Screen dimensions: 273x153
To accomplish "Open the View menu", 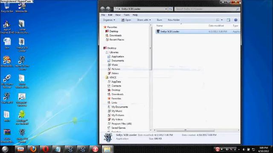I will (118, 15).
